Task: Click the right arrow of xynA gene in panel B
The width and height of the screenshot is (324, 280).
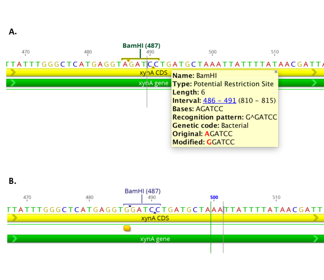Action: (315, 239)
